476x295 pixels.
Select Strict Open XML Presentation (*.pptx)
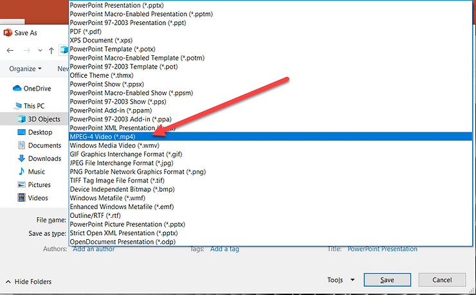click(x=270, y=233)
